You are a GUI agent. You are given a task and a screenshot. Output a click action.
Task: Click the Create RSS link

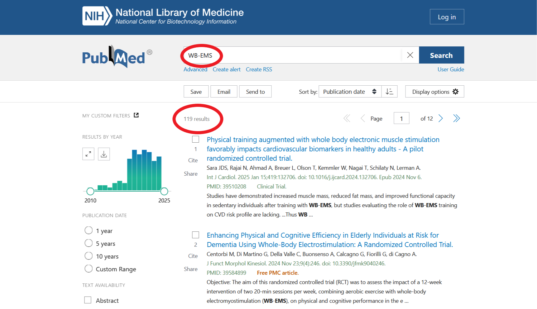[259, 69]
